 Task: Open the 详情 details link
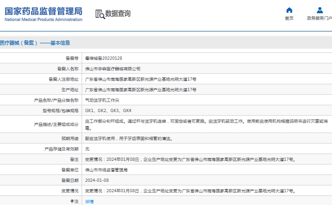[89, 202]
